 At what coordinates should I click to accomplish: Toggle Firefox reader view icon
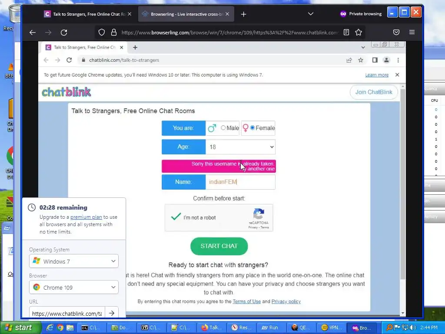346,32
